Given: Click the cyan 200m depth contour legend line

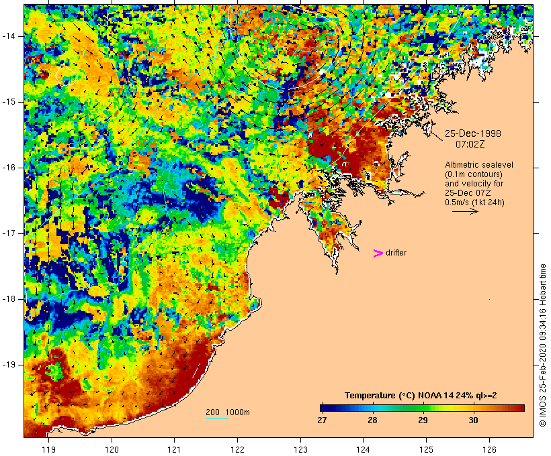Looking at the screenshot, I should [x=217, y=418].
